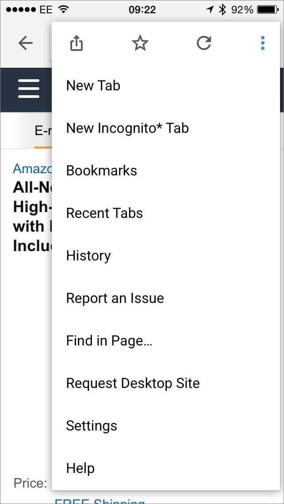Reload the page with refresh icon
This screenshot has height=504, width=284.
coord(203,43)
